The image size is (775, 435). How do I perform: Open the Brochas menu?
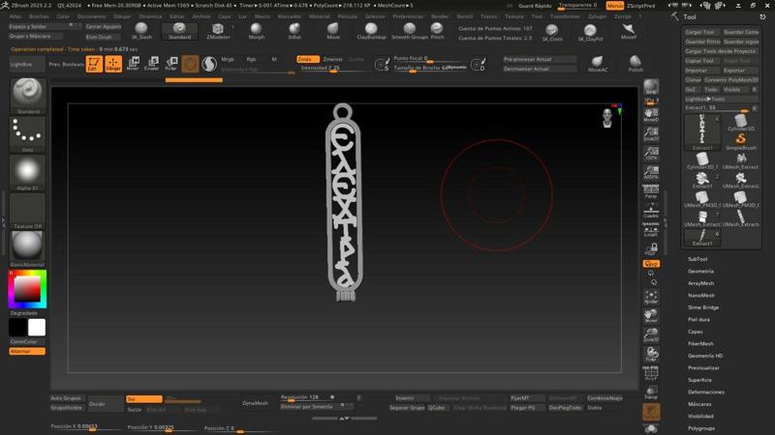click(39, 16)
